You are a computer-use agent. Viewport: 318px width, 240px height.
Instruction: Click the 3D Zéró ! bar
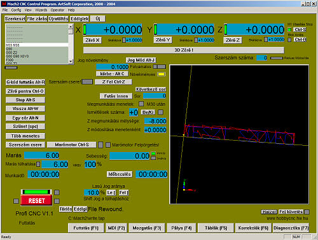[184, 50]
